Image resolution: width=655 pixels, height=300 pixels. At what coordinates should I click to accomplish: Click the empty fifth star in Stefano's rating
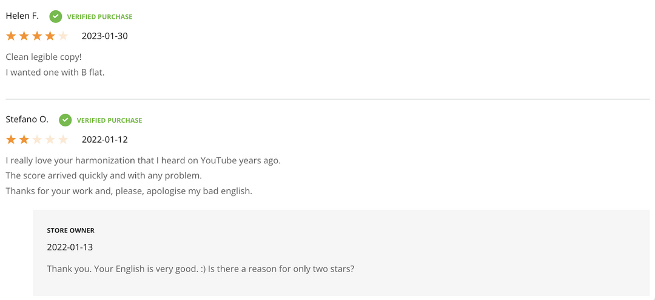[63, 140]
